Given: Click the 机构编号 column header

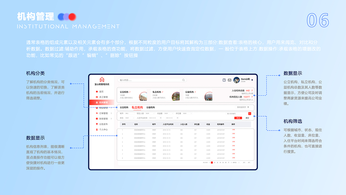Looking at the screenshot, I should 221,124.
